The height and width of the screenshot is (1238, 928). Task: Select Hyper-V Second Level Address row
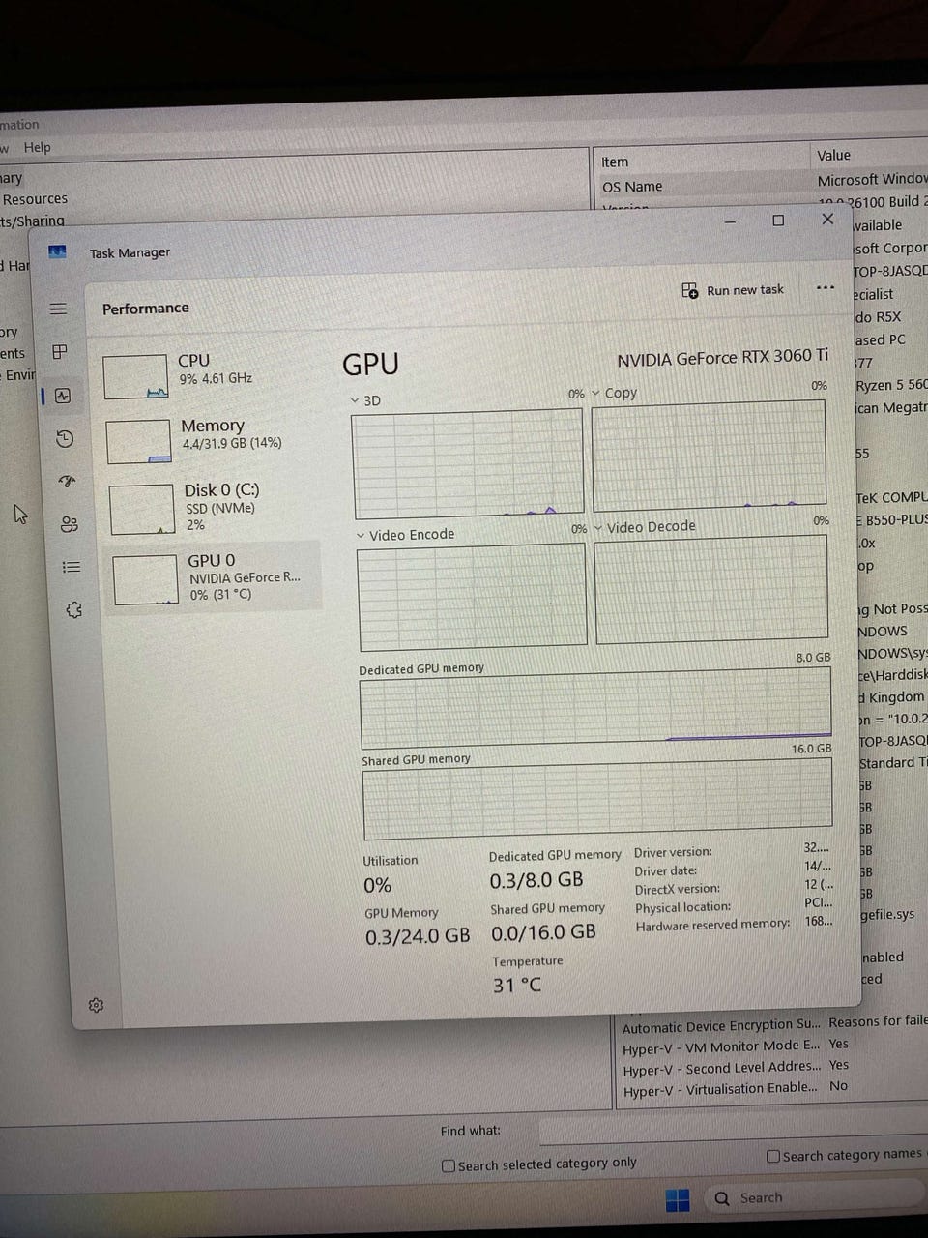[x=772, y=1067]
